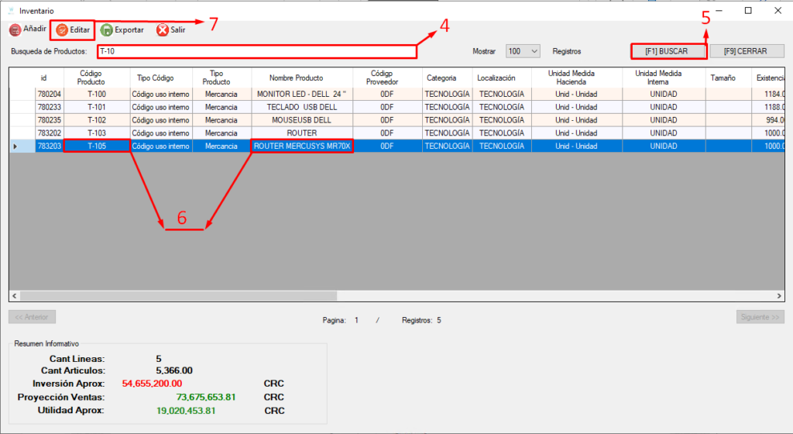Screen dimensions: 793x434
Task: Click the << Anterior pagination button
Action: pyautogui.click(x=32, y=317)
